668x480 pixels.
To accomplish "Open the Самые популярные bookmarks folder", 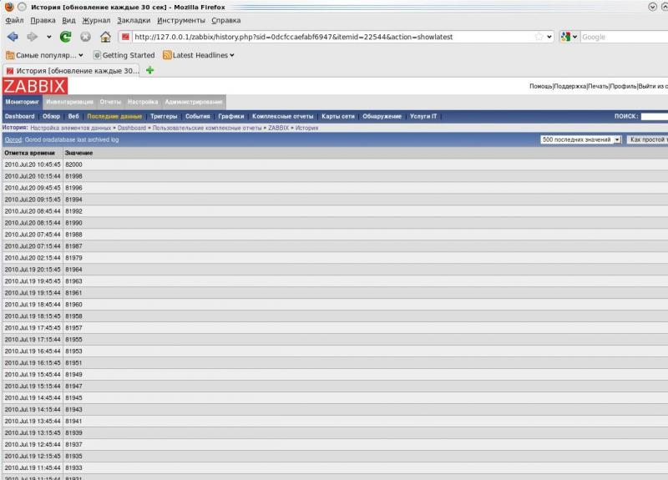I will [44, 55].
